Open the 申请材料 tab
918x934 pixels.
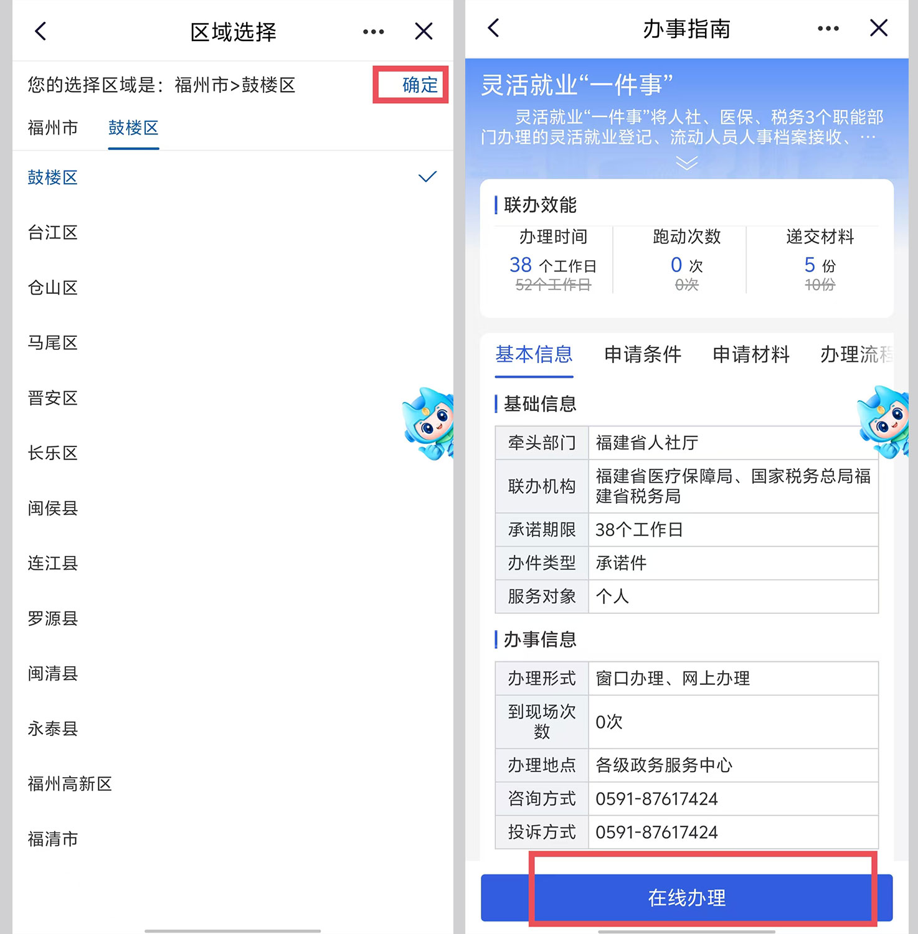click(x=751, y=354)
